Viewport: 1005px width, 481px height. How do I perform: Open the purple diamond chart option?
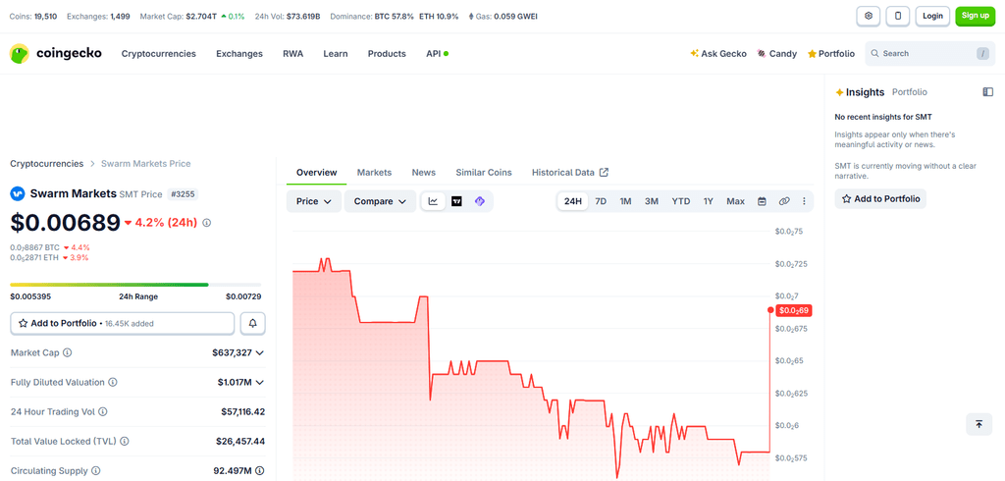point(479,201)
